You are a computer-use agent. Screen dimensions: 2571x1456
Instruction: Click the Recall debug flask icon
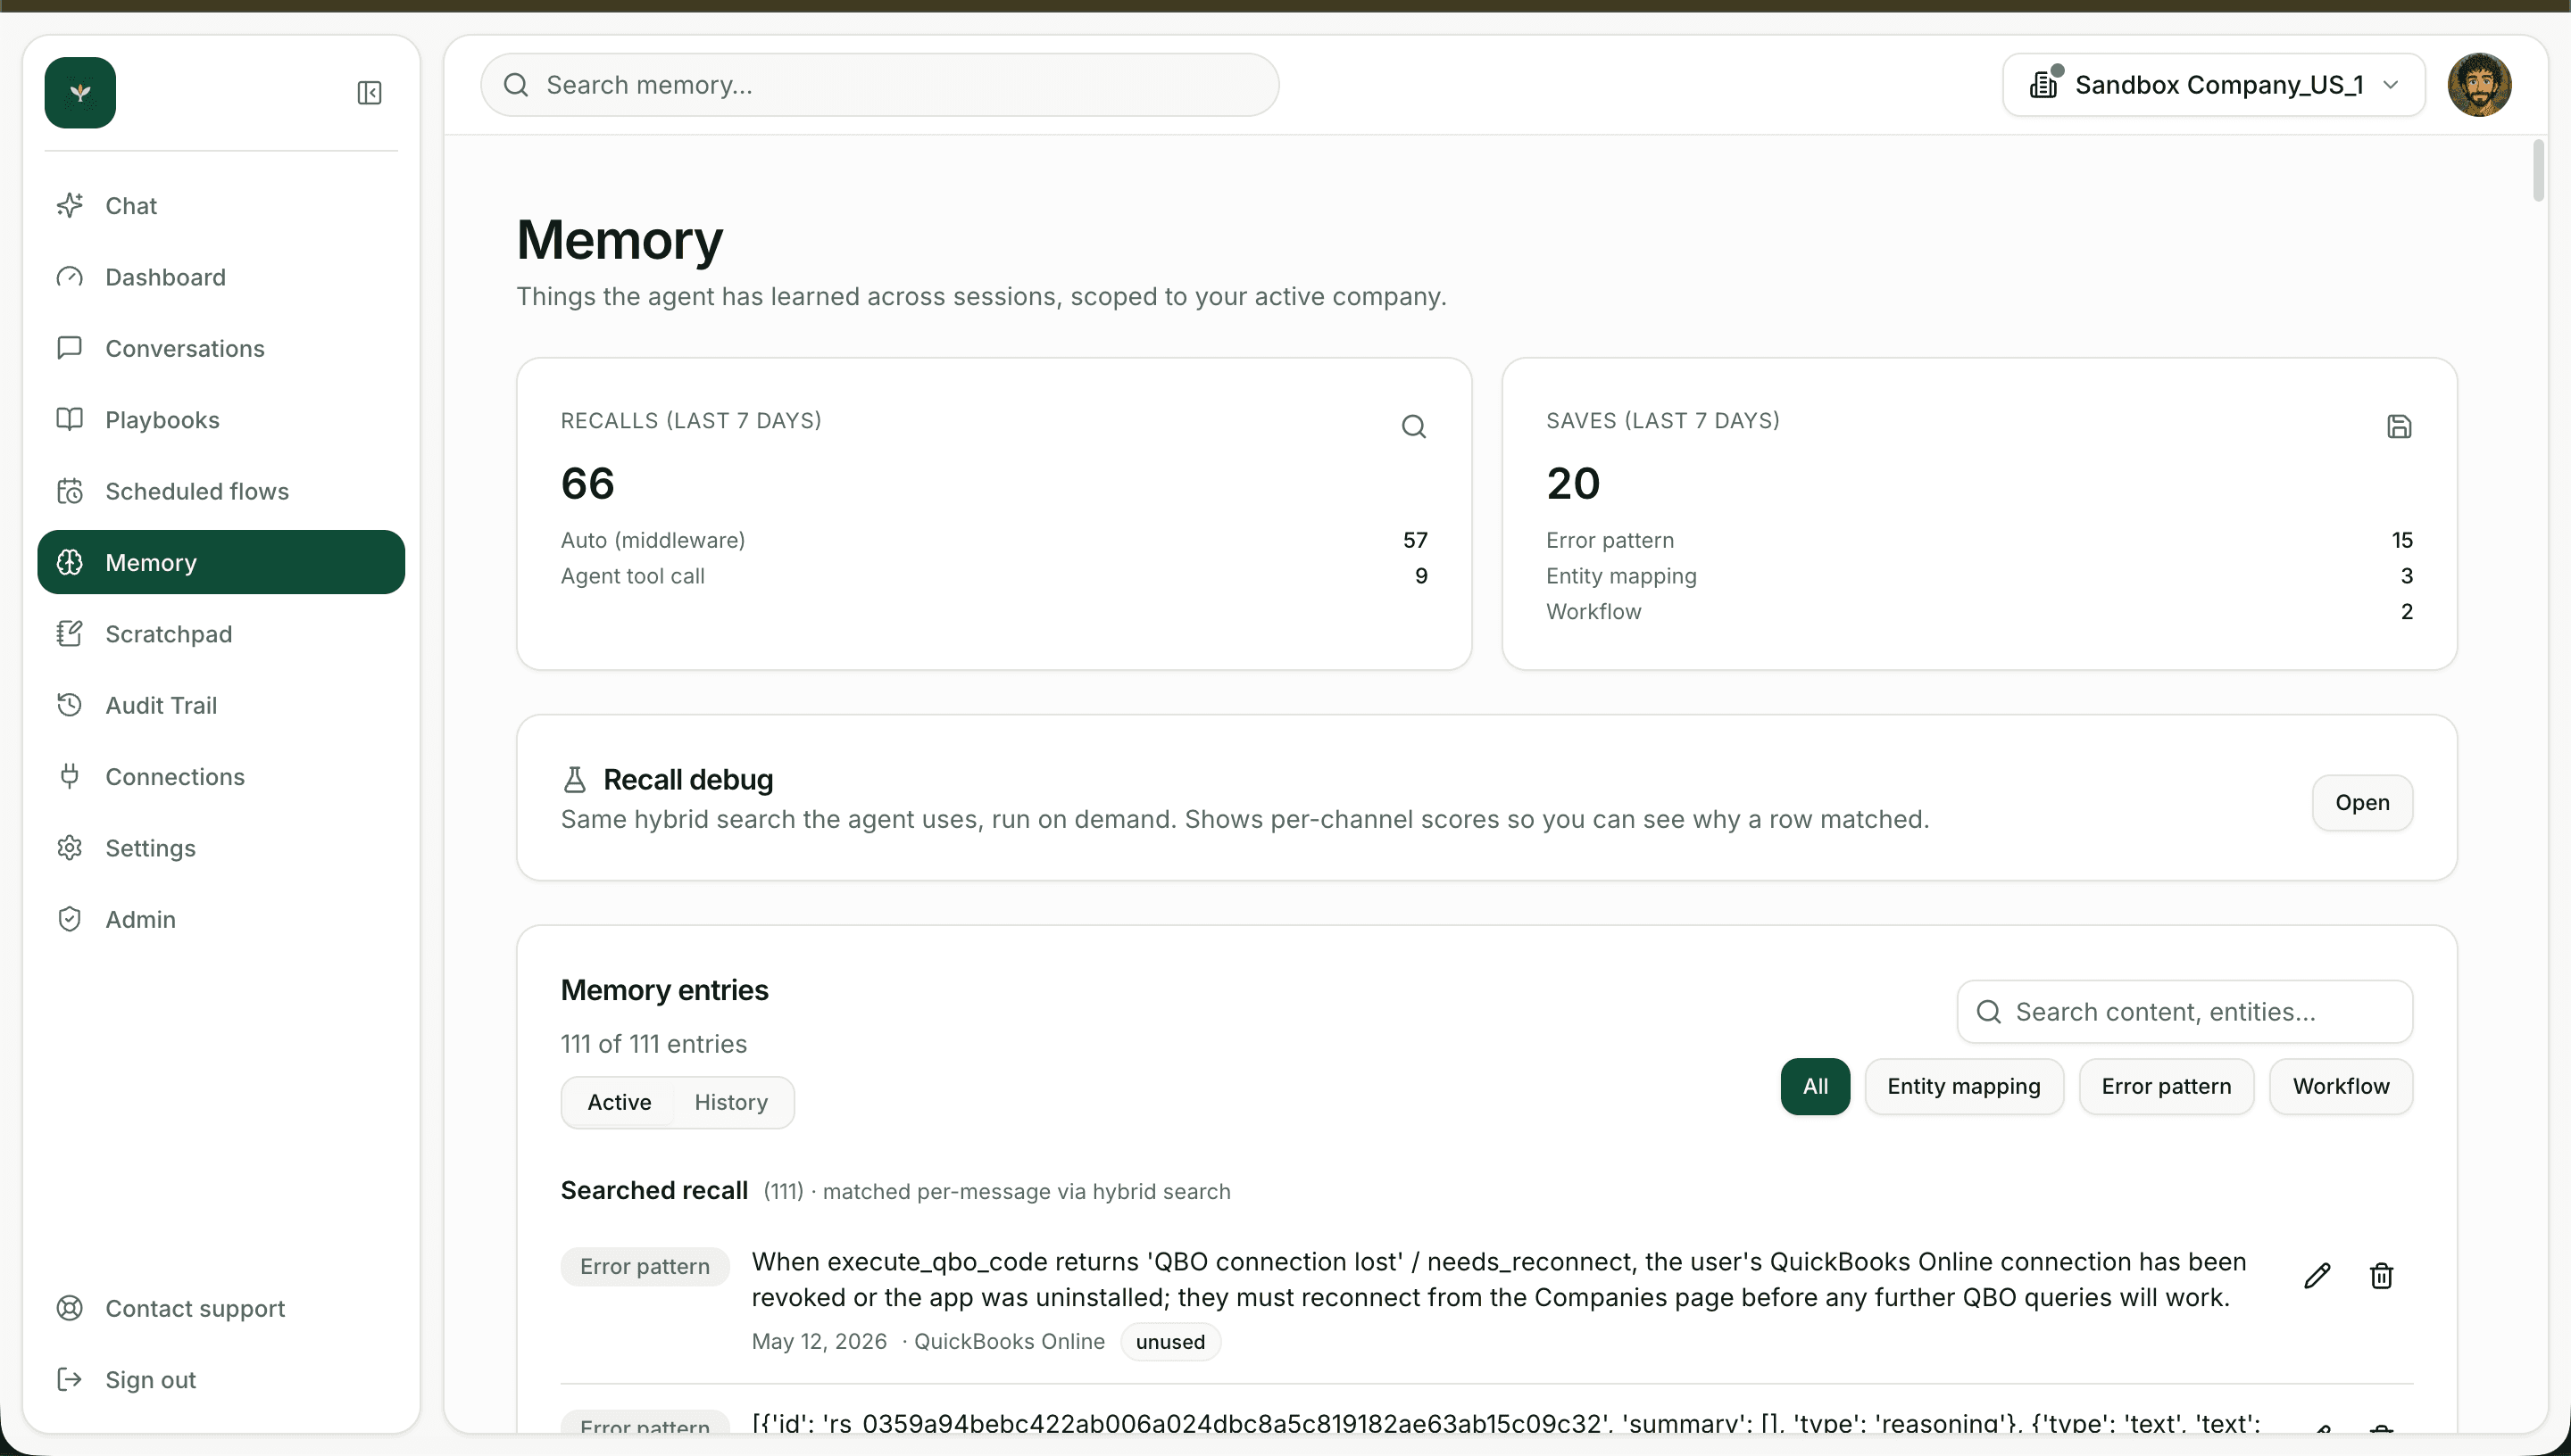(x=574, y=779)
